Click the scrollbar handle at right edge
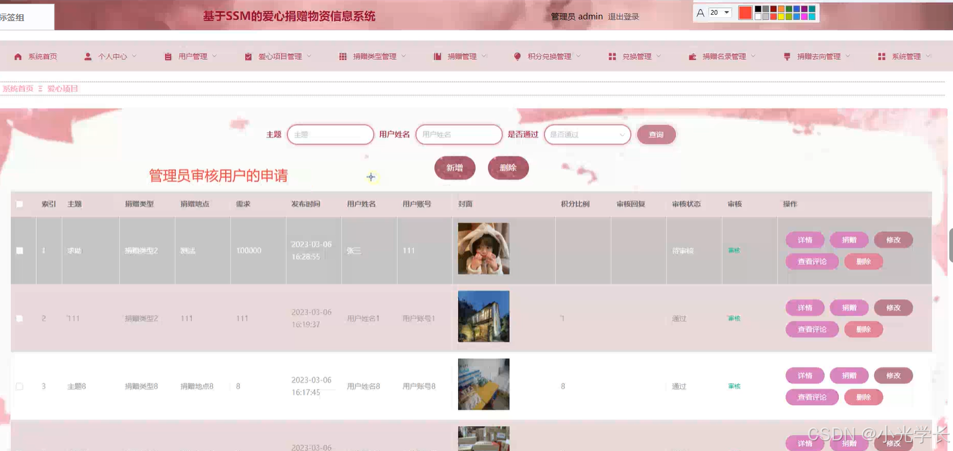 951,245
